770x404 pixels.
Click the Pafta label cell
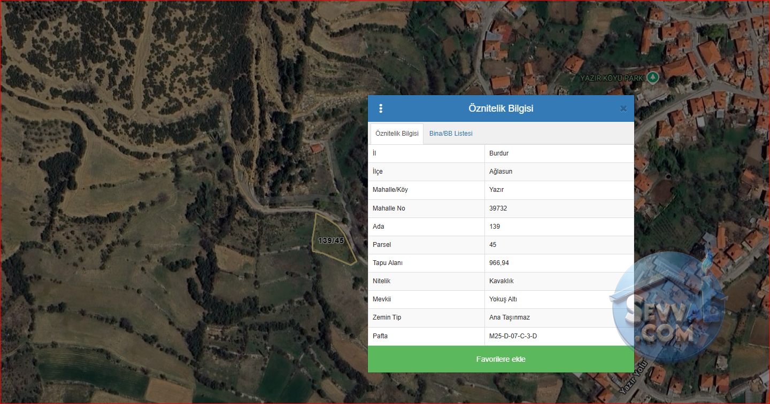coord(426,336)
